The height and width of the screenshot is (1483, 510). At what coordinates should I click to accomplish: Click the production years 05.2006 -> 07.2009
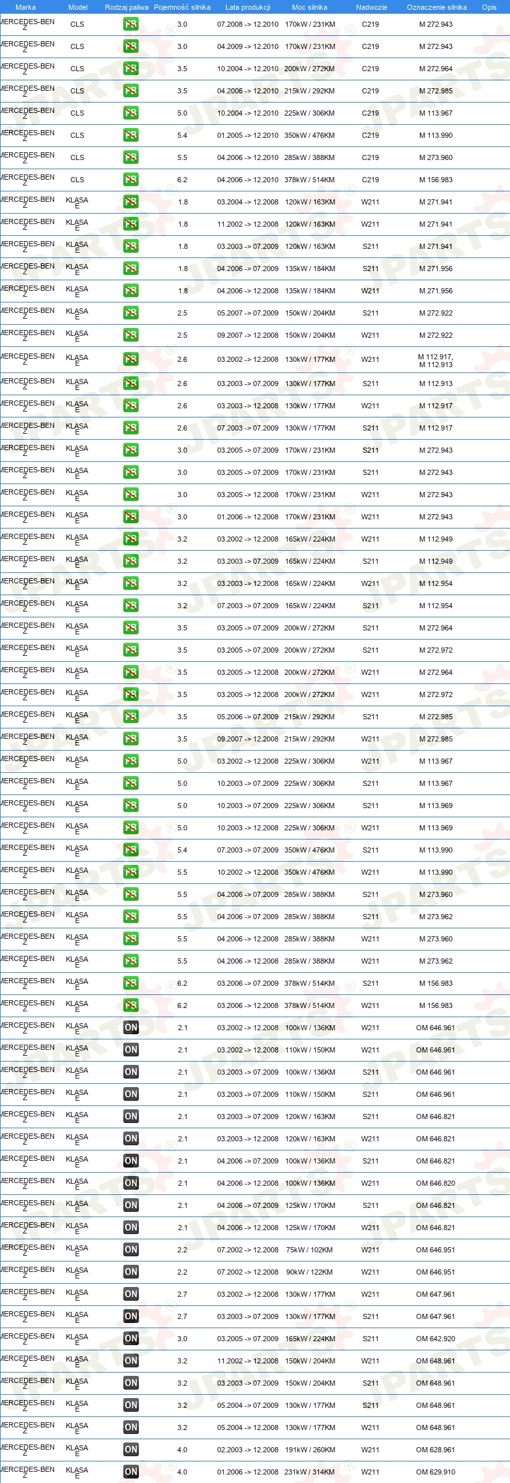pos(248,717)
